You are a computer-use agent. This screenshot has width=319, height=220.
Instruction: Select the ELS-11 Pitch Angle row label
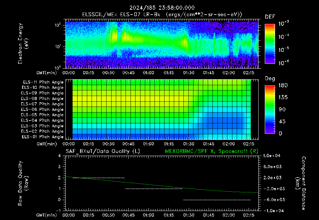coord(43,82)
